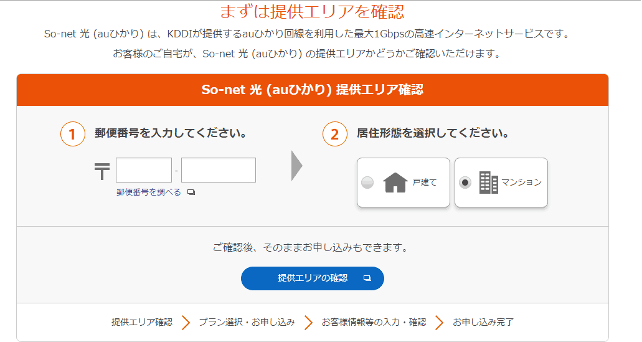This screenshot has height=342, width=642.
Task: Click the new-window icon beside 郵便番号を調べる
Action: click(191, 192)
